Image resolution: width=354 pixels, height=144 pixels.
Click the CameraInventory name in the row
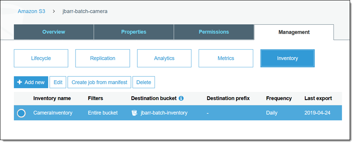[x=53, y=113]
